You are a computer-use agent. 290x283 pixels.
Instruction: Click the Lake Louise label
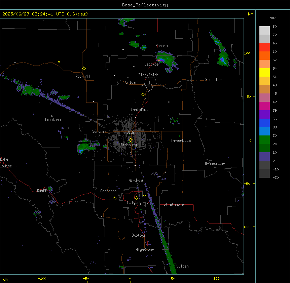5,163
